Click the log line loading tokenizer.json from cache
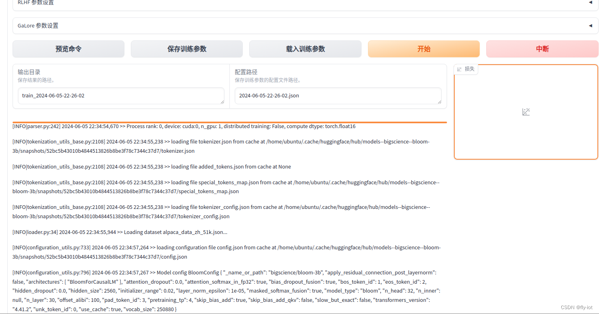Image resolution: width=599 pixels, height=314 pixels. click(x=221, y=146)
